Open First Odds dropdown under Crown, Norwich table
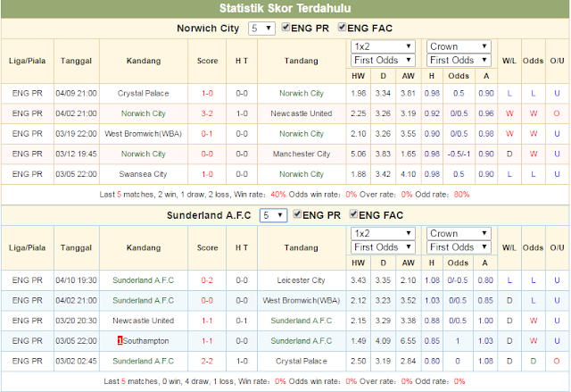The width and height of the screenshot is (571, 392). (x=459, y=60)
